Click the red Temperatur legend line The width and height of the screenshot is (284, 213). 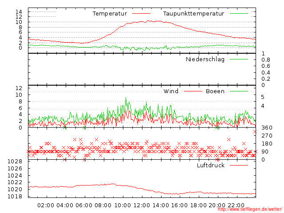pyautogui.click(x=141, y=14)
